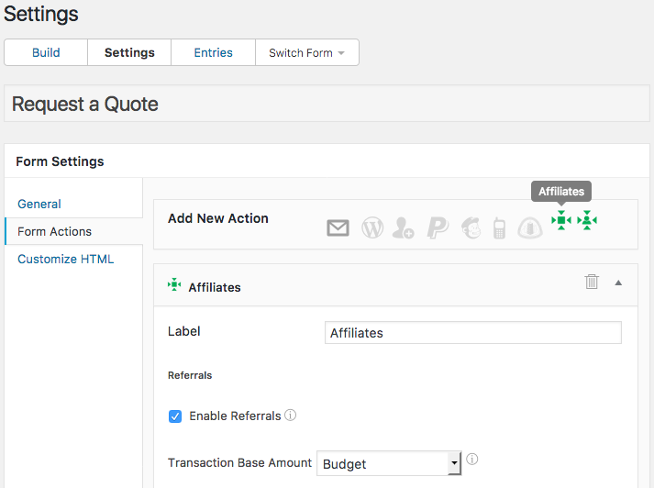This screenshot has height=488, width=654.
Task: Click the highlighted Affiliates action icon
Action: tap(561, 220)
